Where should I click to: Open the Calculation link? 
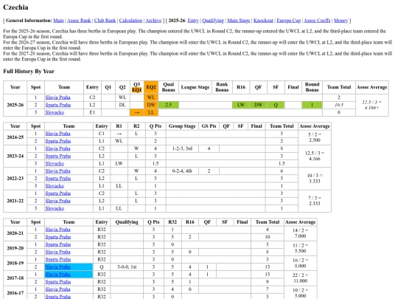click(x=130, y=21)
